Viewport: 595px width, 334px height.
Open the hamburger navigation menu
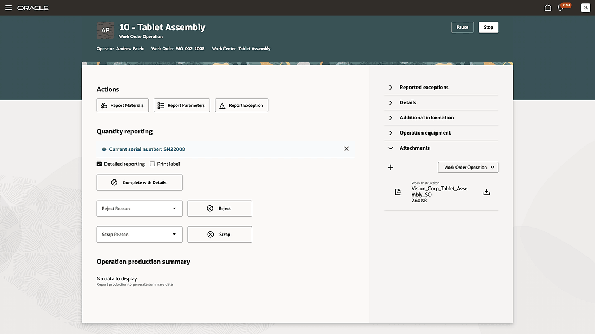pos(8,8)
